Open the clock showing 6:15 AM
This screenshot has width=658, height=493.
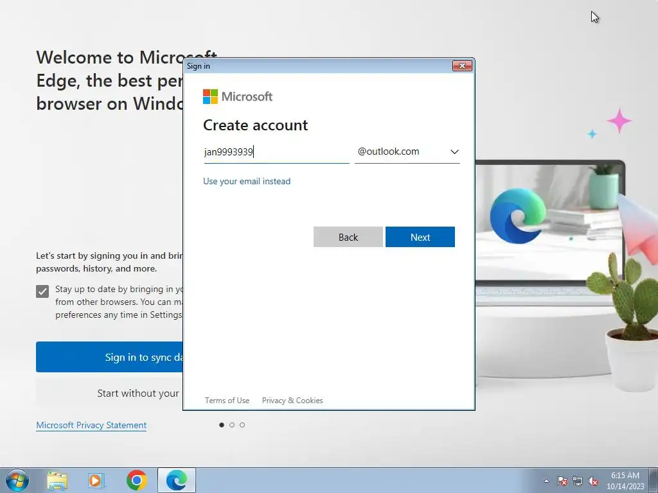625,481
